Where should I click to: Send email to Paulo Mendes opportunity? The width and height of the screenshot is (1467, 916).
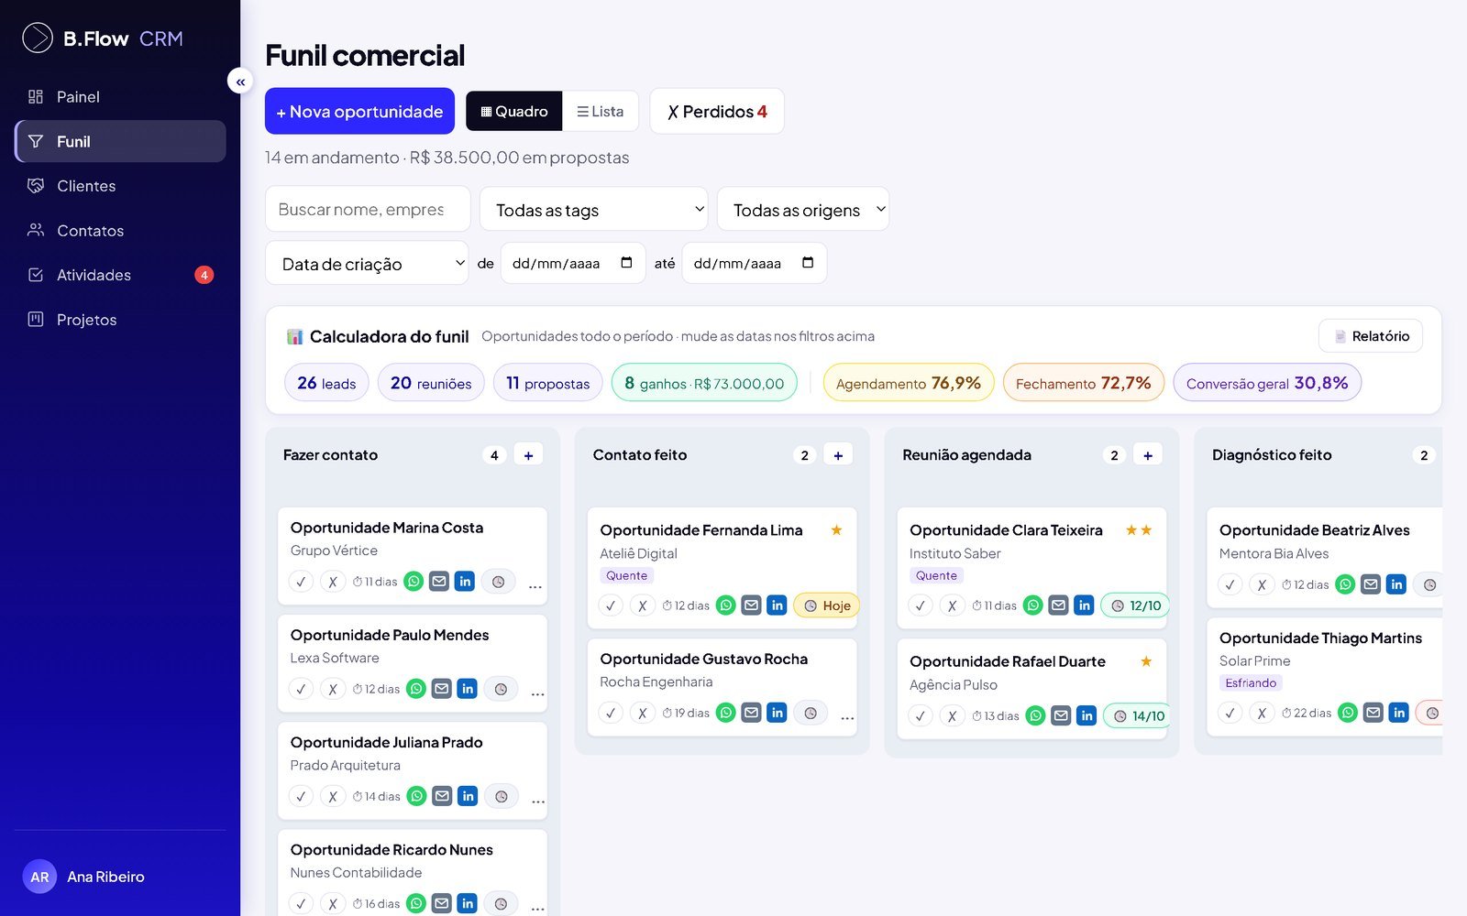click(442, 689)
